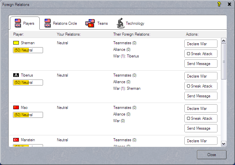The width and height of the screenshot is (235, 165).
Task: Send Message to Tiberius
Action: [x=201, y=96]
